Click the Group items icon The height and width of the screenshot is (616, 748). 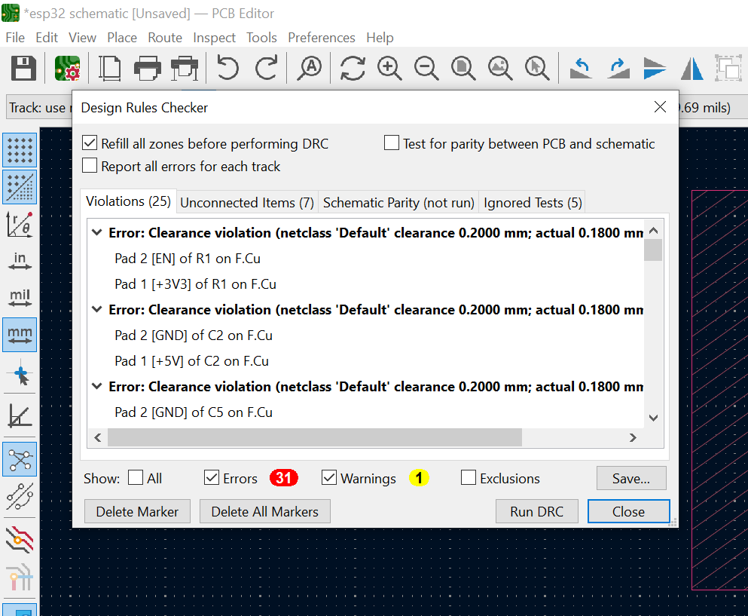tap(728, 68)
